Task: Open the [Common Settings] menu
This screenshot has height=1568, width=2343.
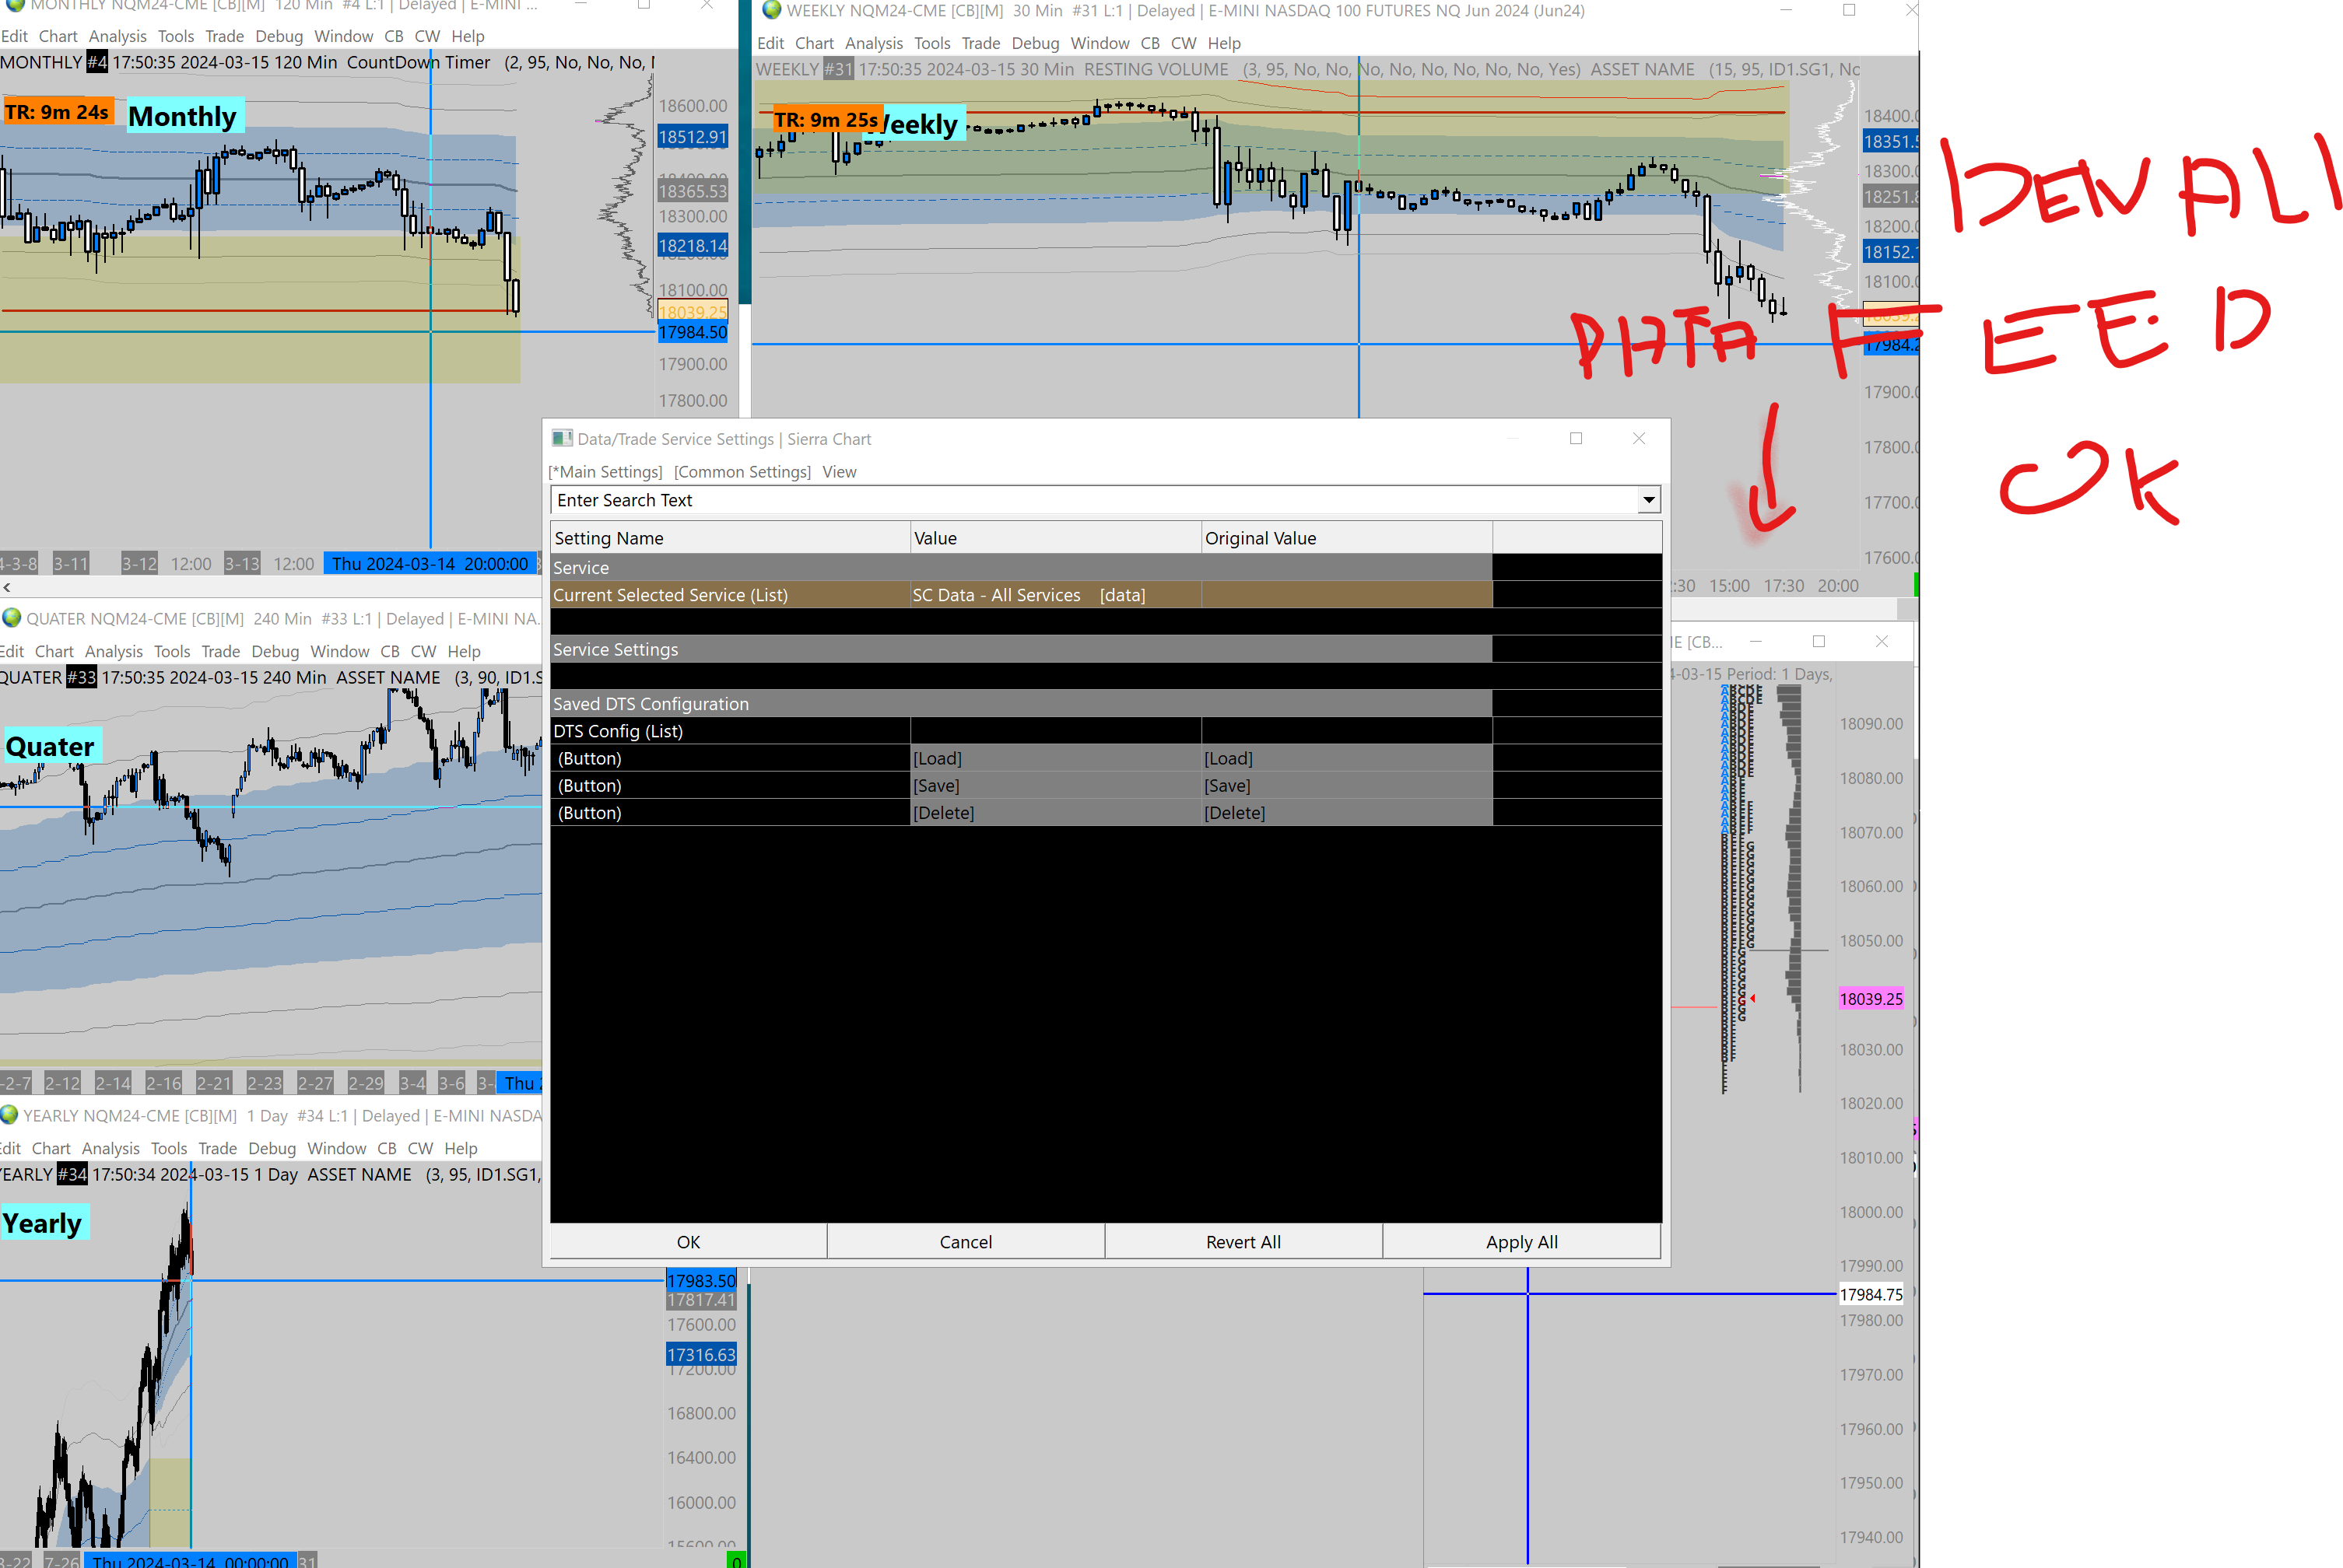Action: (742, 471)
